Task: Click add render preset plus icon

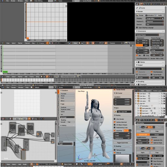Action: point(160,35)
